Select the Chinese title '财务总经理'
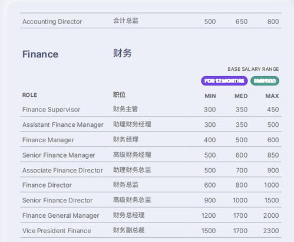The image size is (294, 242). point(129,215)
